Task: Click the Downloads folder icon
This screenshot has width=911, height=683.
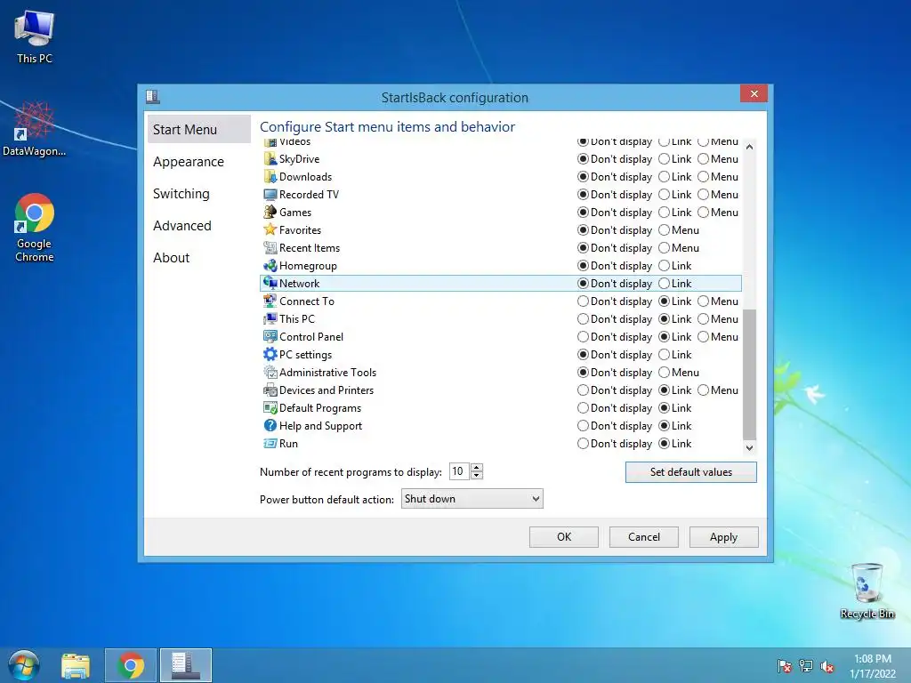Action: point(270,177)
